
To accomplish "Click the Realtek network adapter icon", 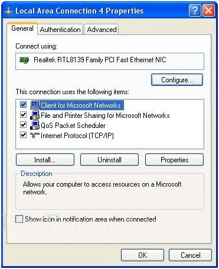I will (24, 60).
